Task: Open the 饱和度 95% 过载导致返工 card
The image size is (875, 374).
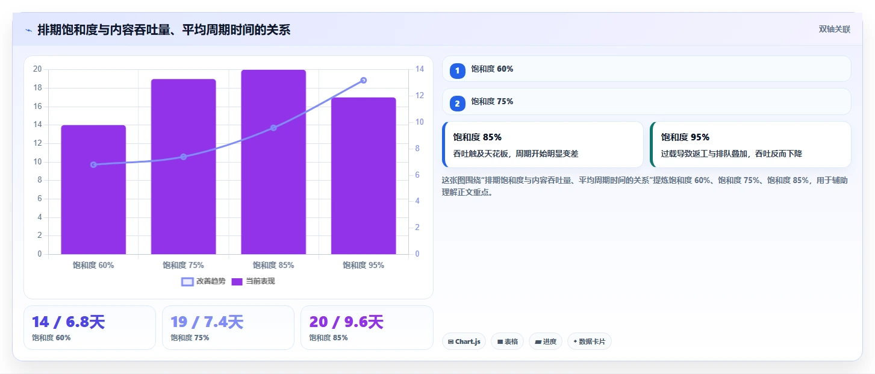Action: pyautogui.click(x=750, y=145)
